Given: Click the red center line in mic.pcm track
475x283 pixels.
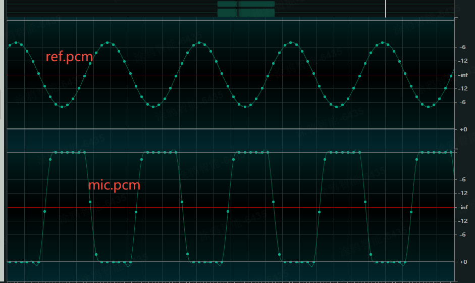Looking at the screenshot, I should (227, 208).
